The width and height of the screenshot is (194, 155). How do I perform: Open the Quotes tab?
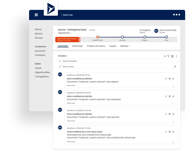coord(113,46)
